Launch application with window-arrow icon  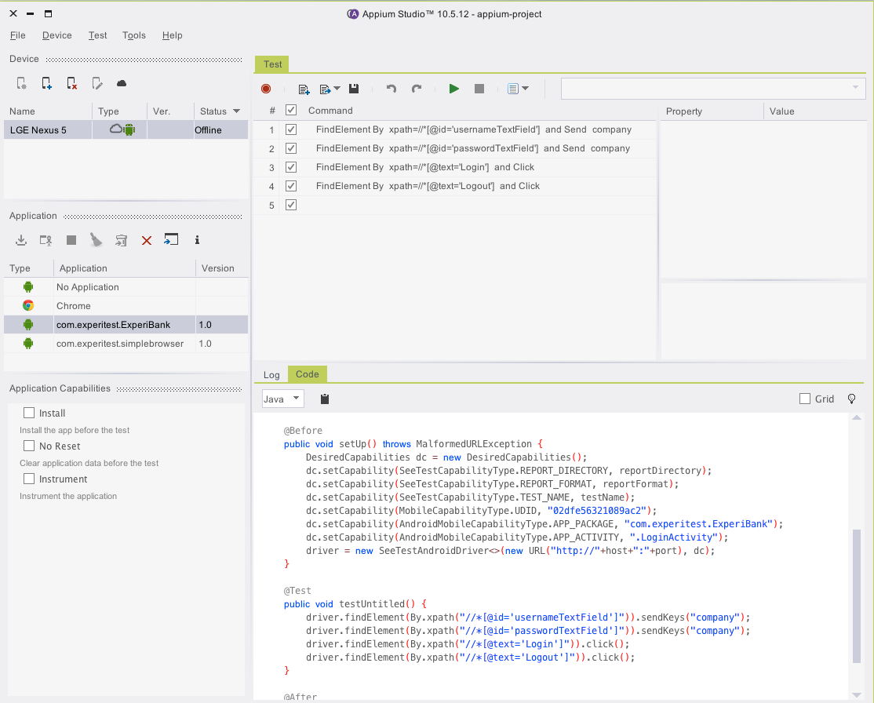pos(171,240)
